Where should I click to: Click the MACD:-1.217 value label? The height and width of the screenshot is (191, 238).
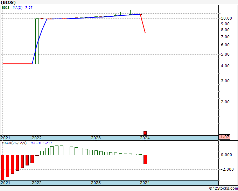(41, 143)
